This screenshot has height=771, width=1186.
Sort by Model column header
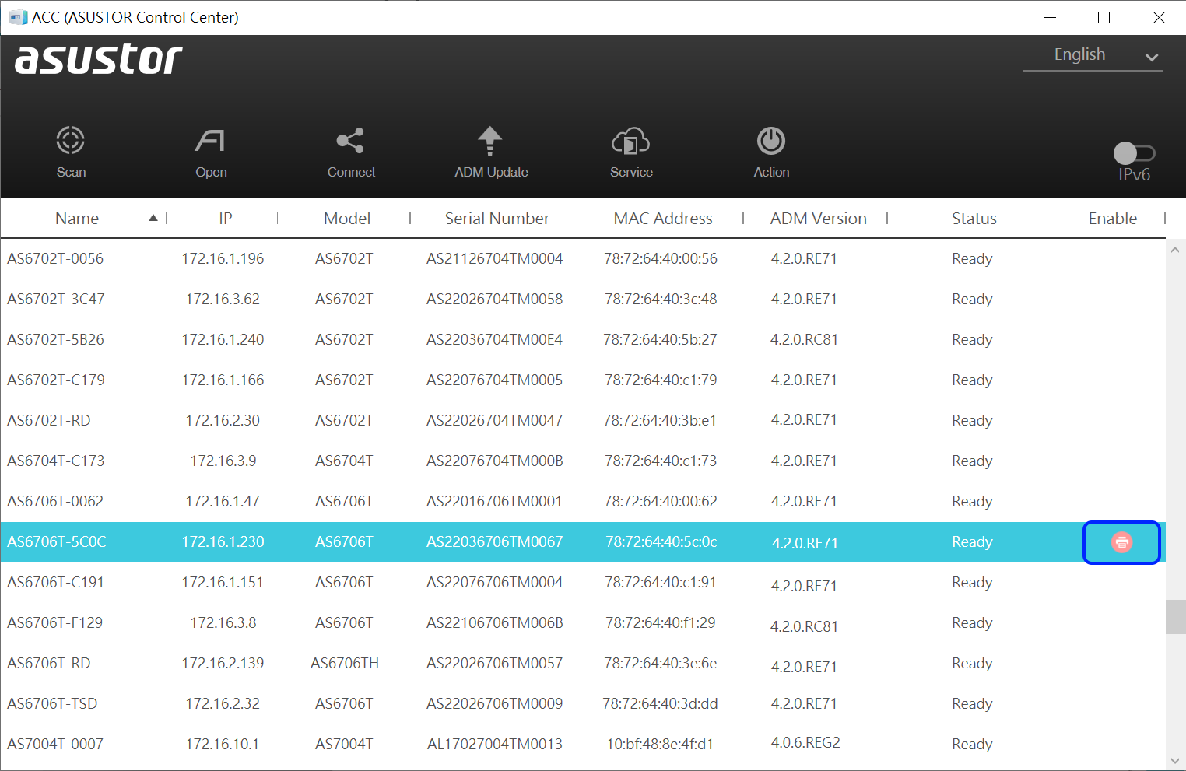click(347, 219)
